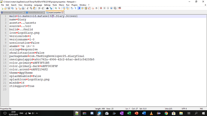The width and height of the screenshot is (207, 116).
Task: Show hidden system tray icons chevron
Action: pos(37,113)
